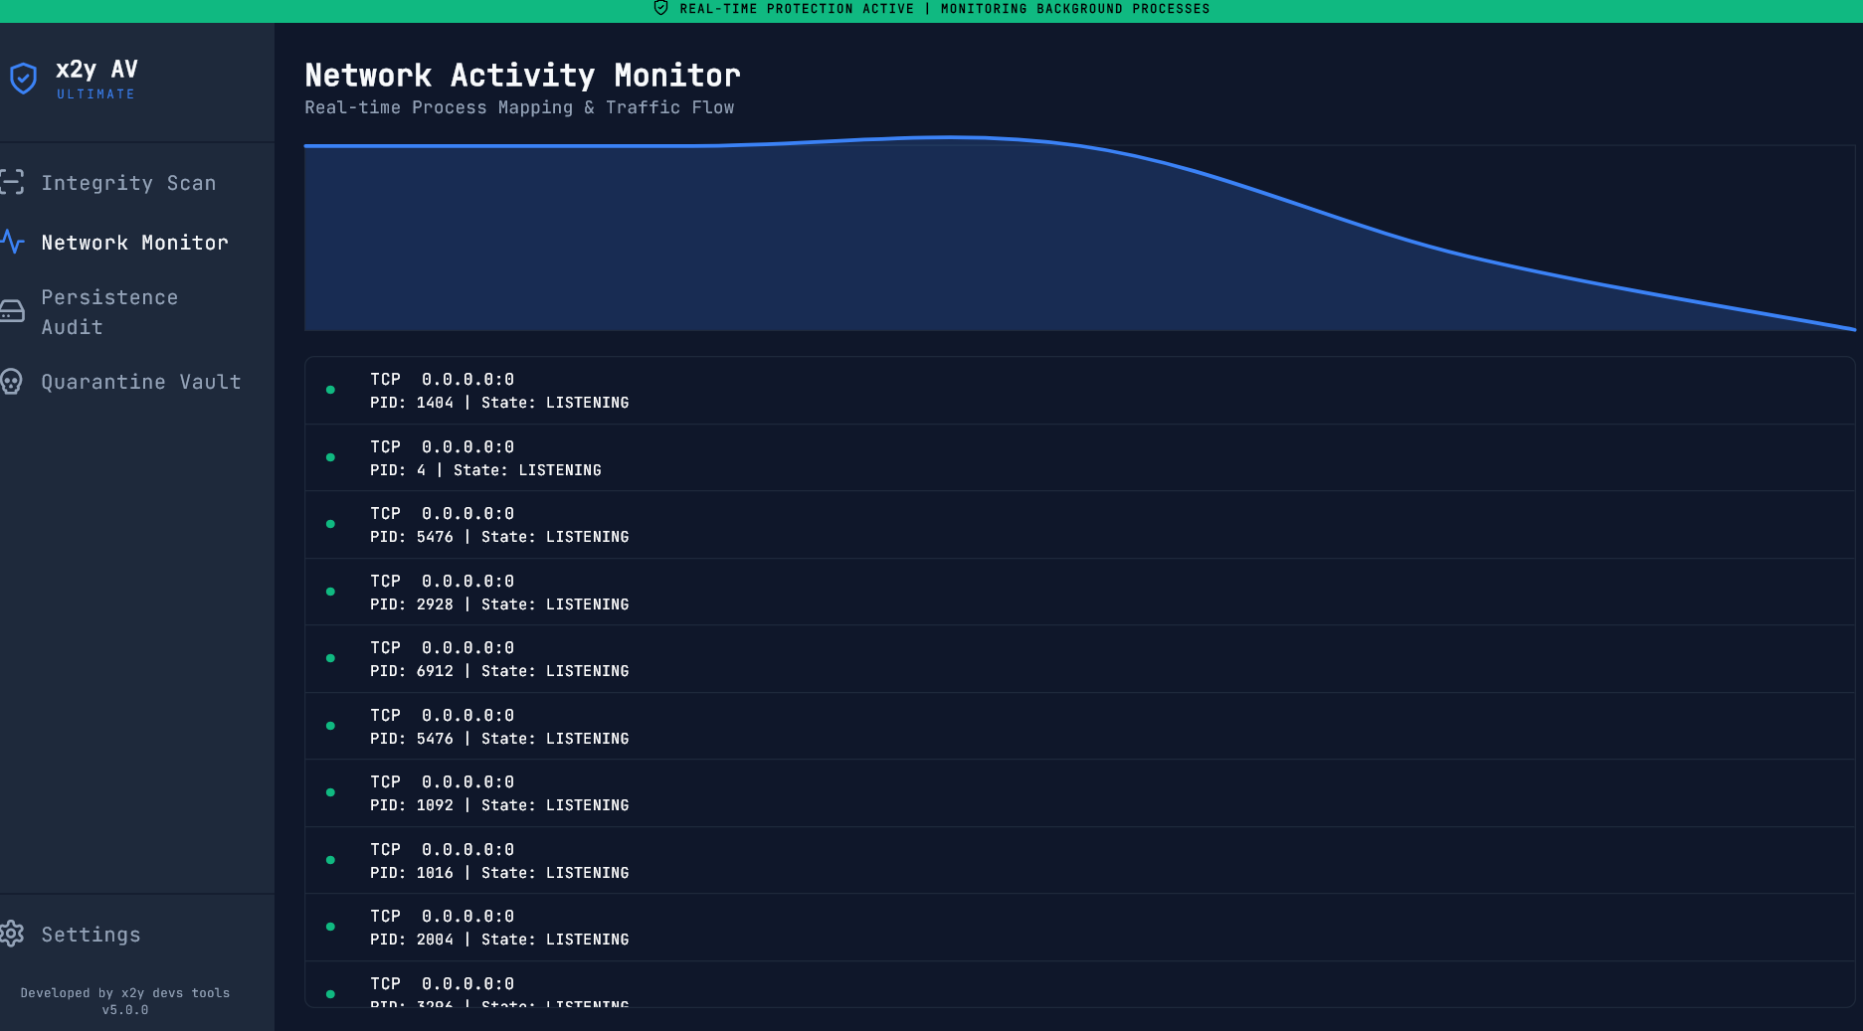Open the Quarantine Vault section
Image resolution: width=1863 pixels, height=1031 pixels.
click(x=141, y=382)
